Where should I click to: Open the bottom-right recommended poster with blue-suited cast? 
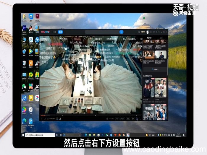click(161, 112)
